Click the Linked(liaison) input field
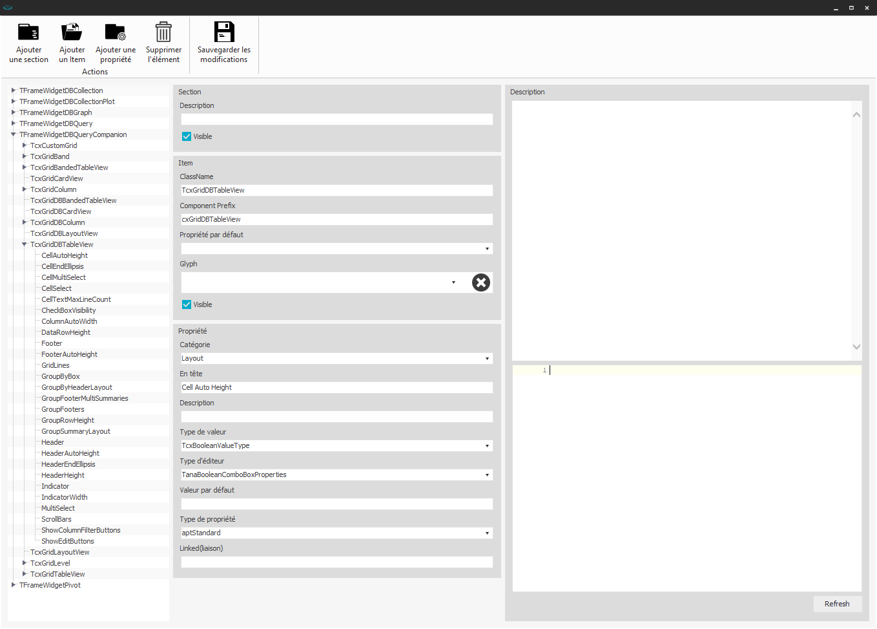The height and width of the screenshot is (629, 877). [336, 562]
